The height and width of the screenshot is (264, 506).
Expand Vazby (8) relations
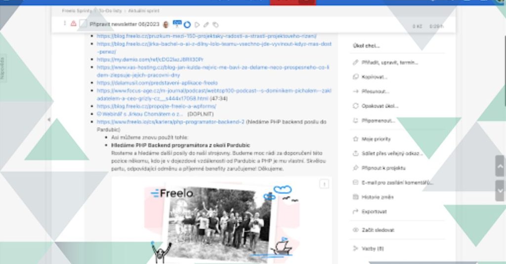click(x=373, y=249)
